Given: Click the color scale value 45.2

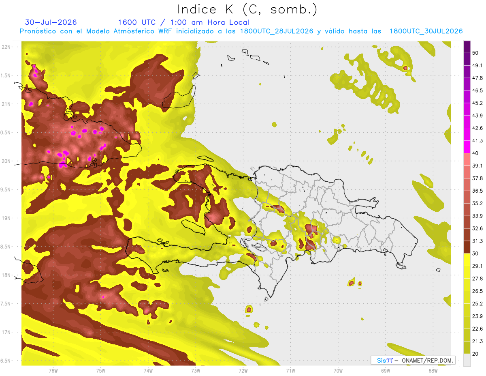Looking at the screenshot, I should [x=477, y=103].
